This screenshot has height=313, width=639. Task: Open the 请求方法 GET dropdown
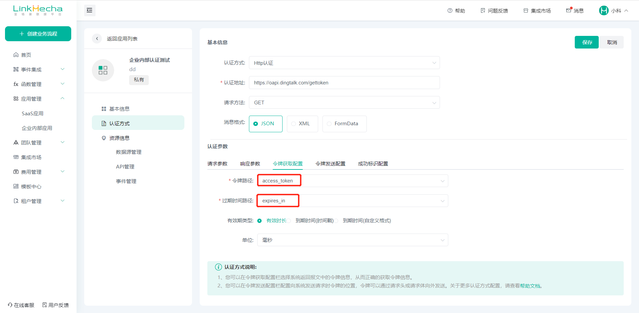click(x=344, y=102)
